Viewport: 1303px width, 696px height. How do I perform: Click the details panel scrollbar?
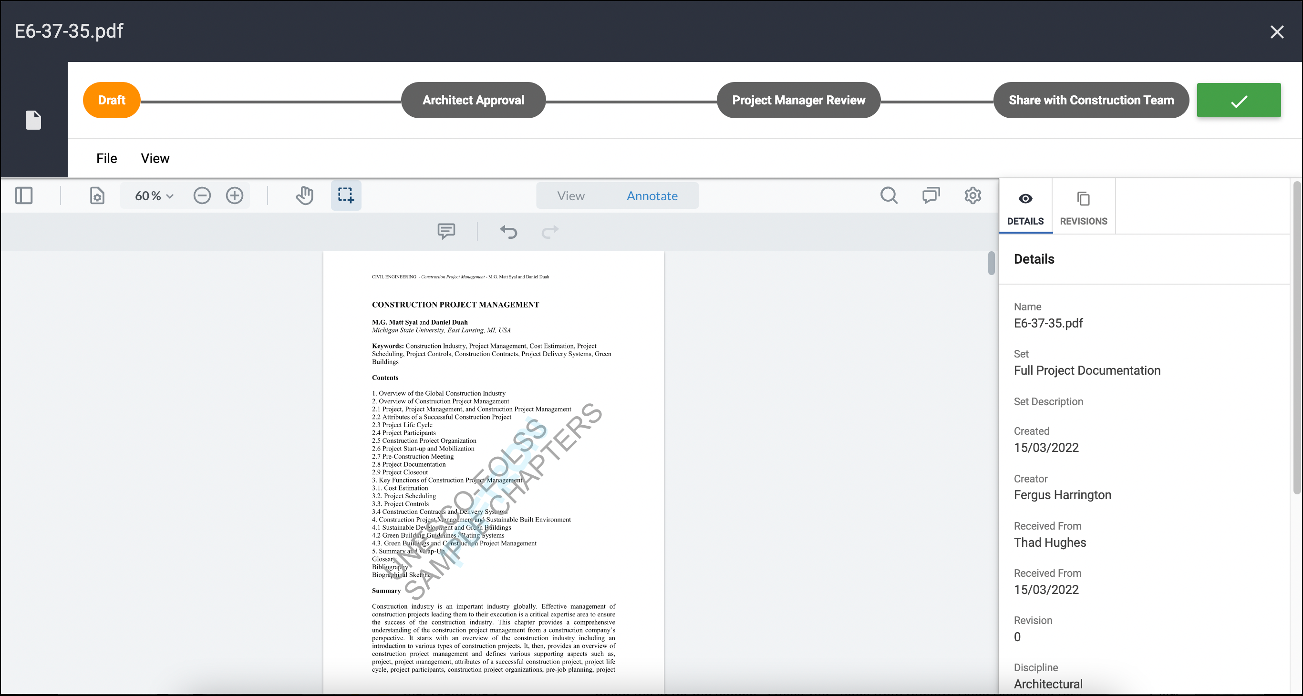pos(1296,337)
